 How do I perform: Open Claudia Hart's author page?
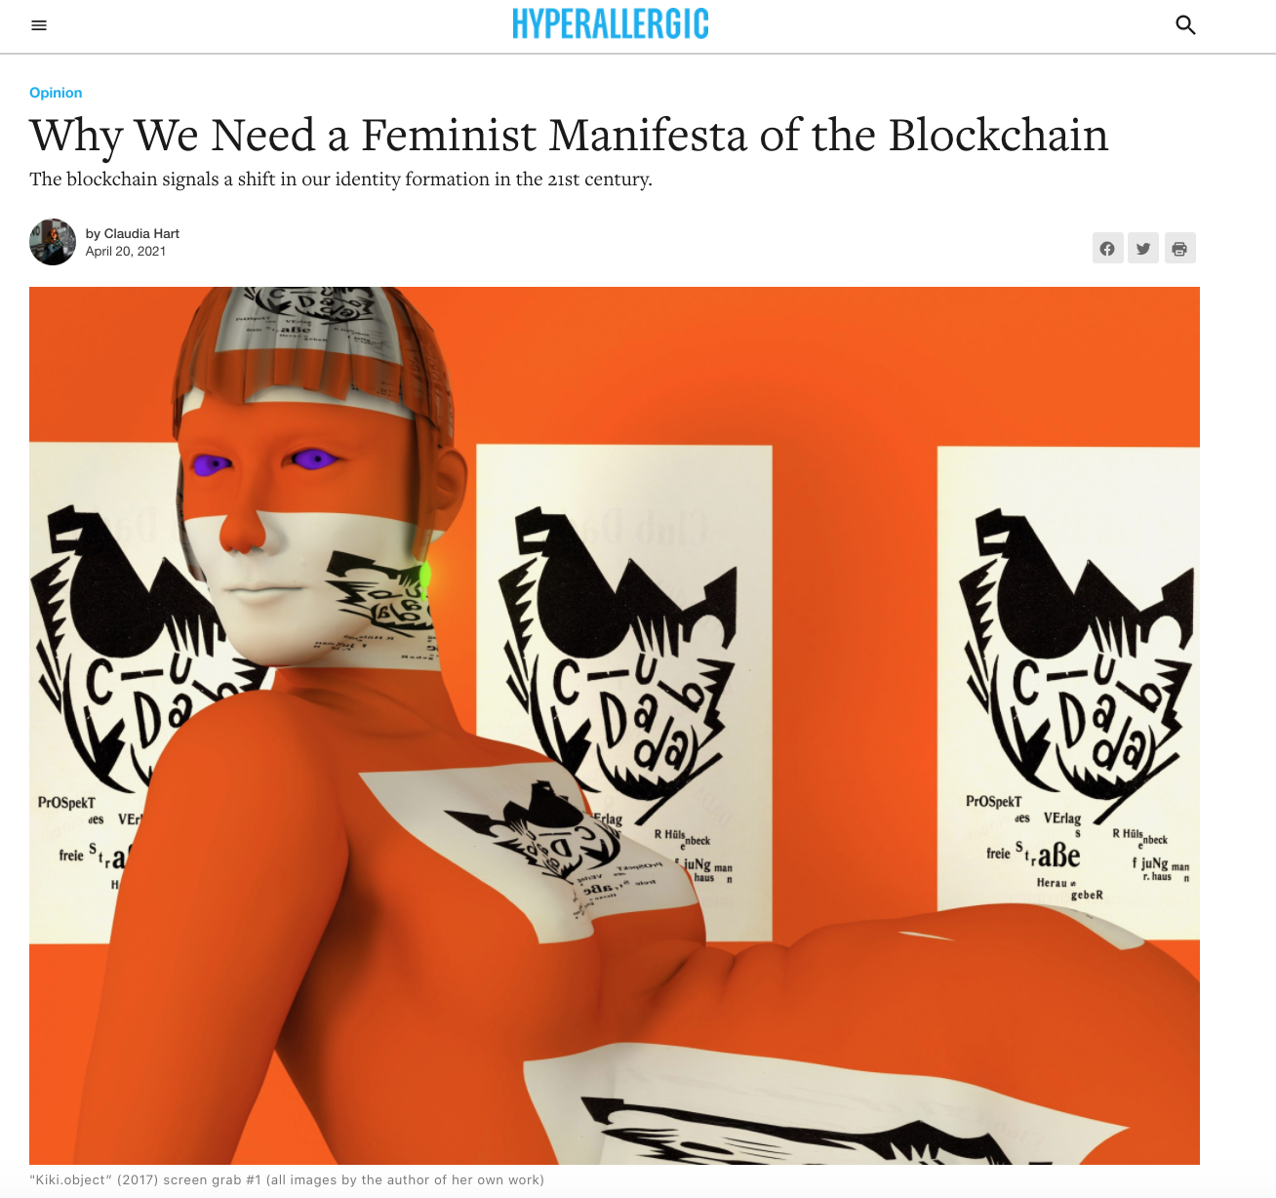pyautogui.click(x=141, y=233)
